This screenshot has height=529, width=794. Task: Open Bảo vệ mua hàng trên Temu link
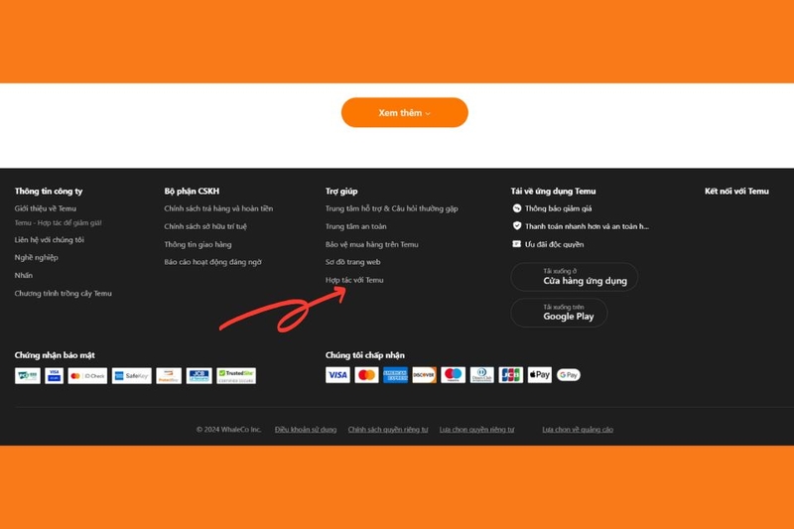tap(372, 244)
